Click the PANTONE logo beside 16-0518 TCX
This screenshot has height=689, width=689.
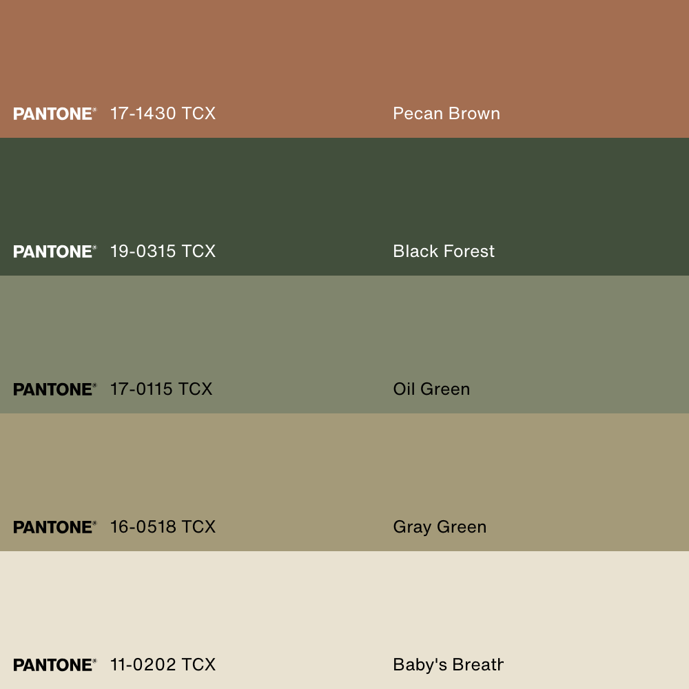point(54,527)
